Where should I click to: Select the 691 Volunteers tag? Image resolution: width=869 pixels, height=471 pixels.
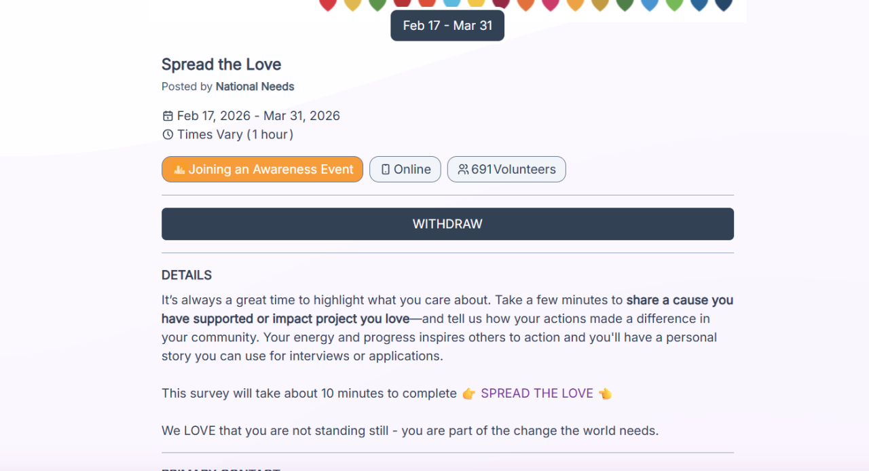click(506, 170)
